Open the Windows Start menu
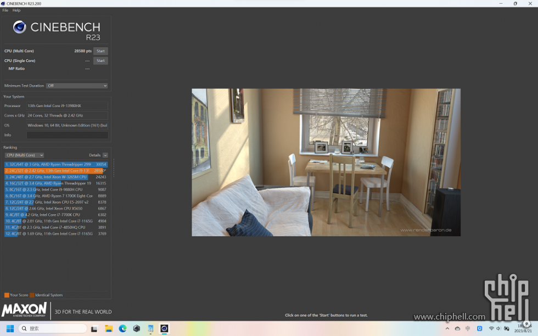 tap(10, 328)
